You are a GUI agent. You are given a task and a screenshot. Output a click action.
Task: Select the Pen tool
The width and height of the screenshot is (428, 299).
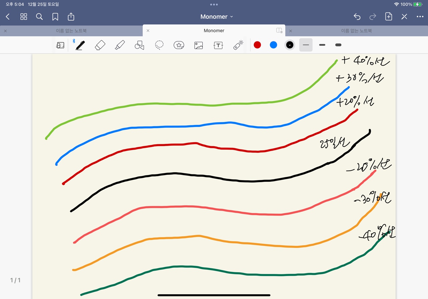pyautogui.click(x=80, y=45)
